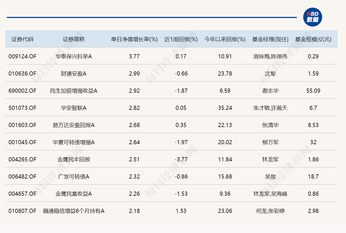This screenshot has height=233, width=346.
Task: Click the 近1周回报(%) column header
Action: tap(181, 39)
